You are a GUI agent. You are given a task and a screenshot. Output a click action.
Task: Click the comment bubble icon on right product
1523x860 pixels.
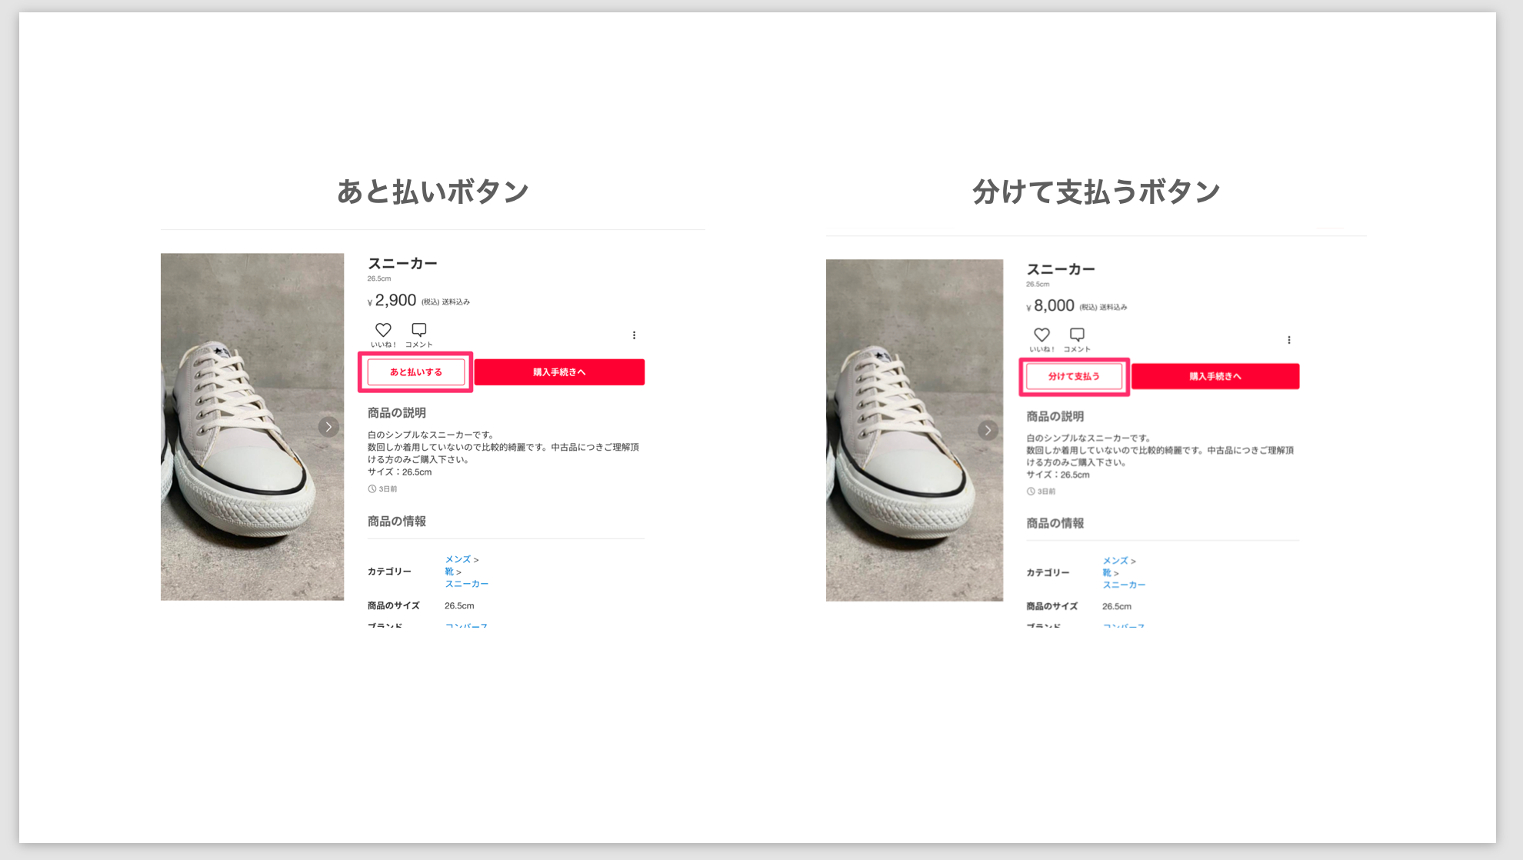(1077, 335)
